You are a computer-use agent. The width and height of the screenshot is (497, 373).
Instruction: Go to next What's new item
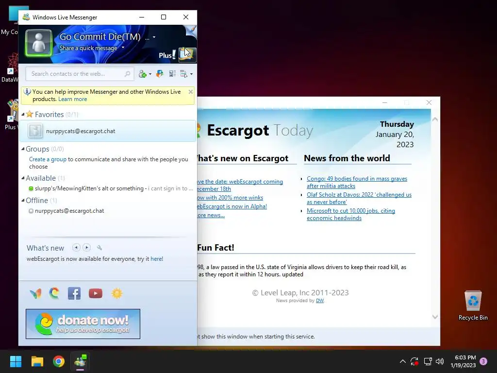[86, 247]
